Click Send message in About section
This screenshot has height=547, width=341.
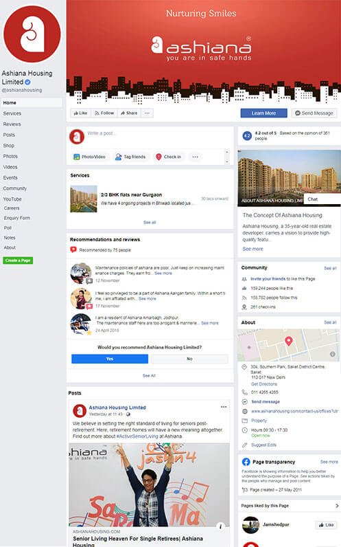(x=266, y=401)
